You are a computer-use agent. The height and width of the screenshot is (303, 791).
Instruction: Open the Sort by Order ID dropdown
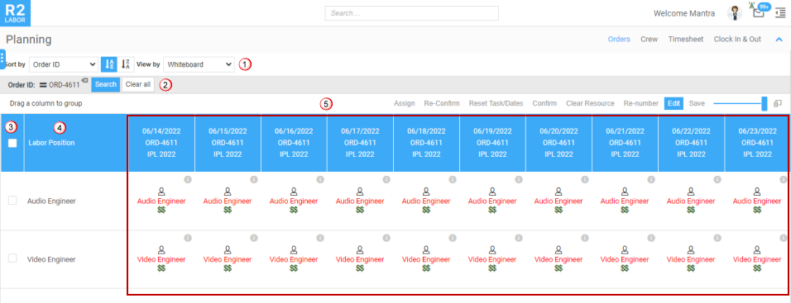click(64, 64)
